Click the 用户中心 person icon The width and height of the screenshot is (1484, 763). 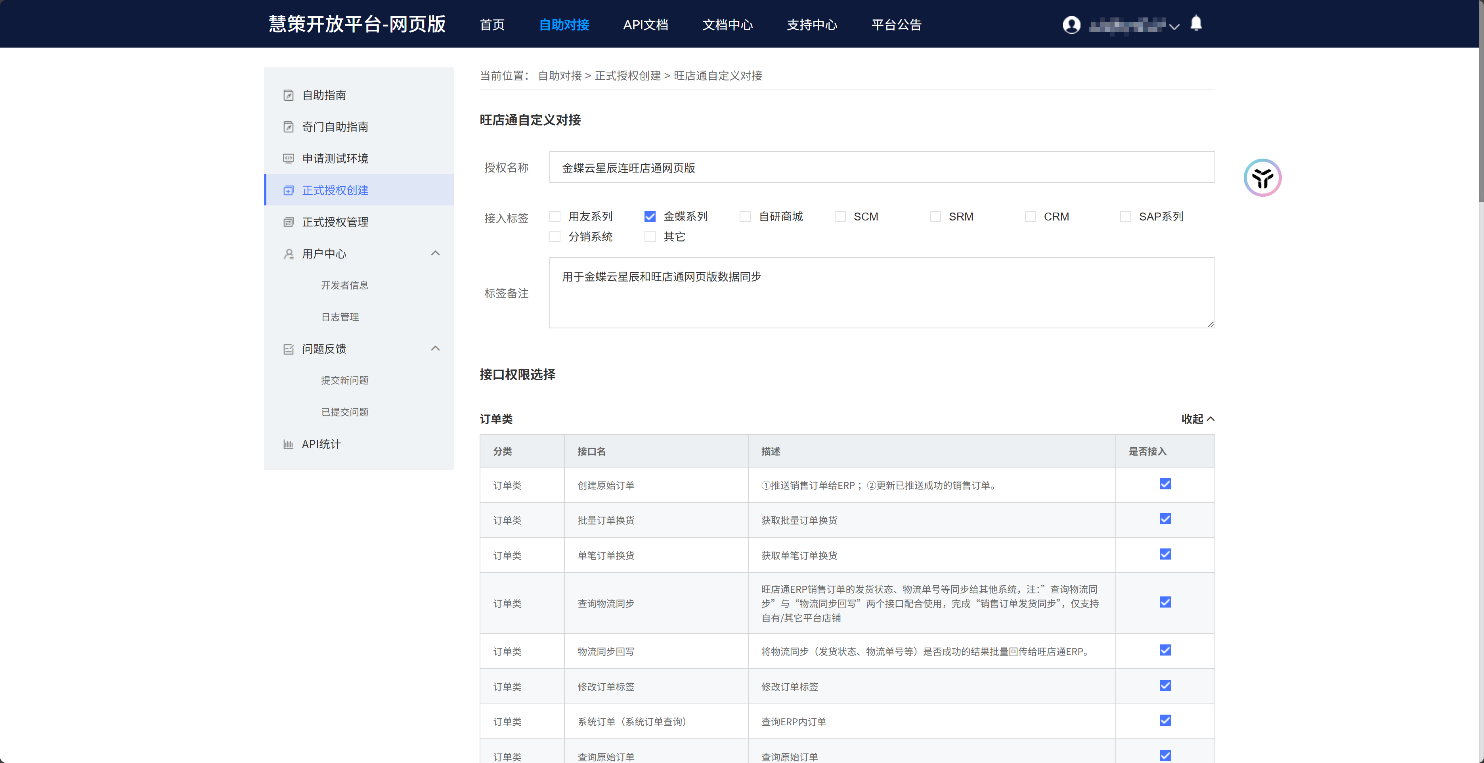(289, 253)
